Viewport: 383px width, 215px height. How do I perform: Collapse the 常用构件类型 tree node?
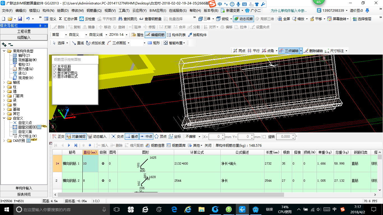pyautogui.click(x=4, y=51)
